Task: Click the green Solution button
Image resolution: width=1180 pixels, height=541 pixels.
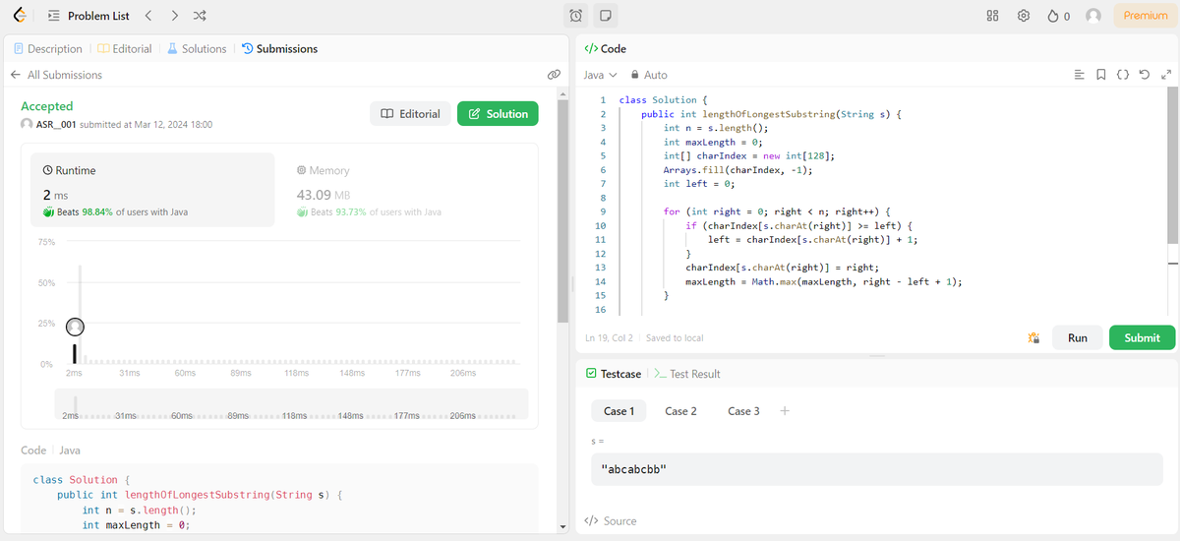Action: click(x=498, y=113)
